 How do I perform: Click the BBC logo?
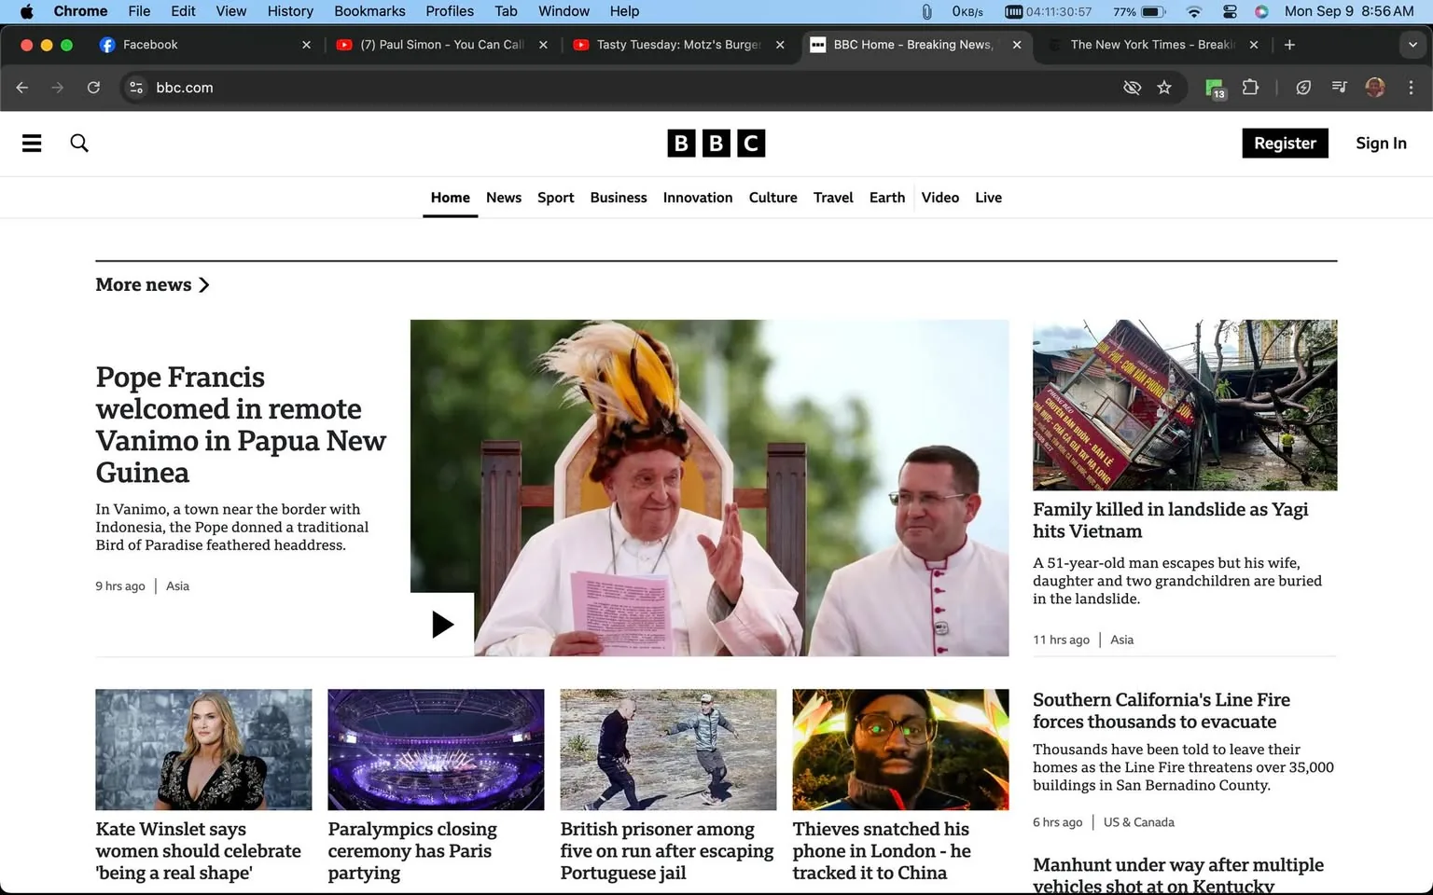(715, 143)
